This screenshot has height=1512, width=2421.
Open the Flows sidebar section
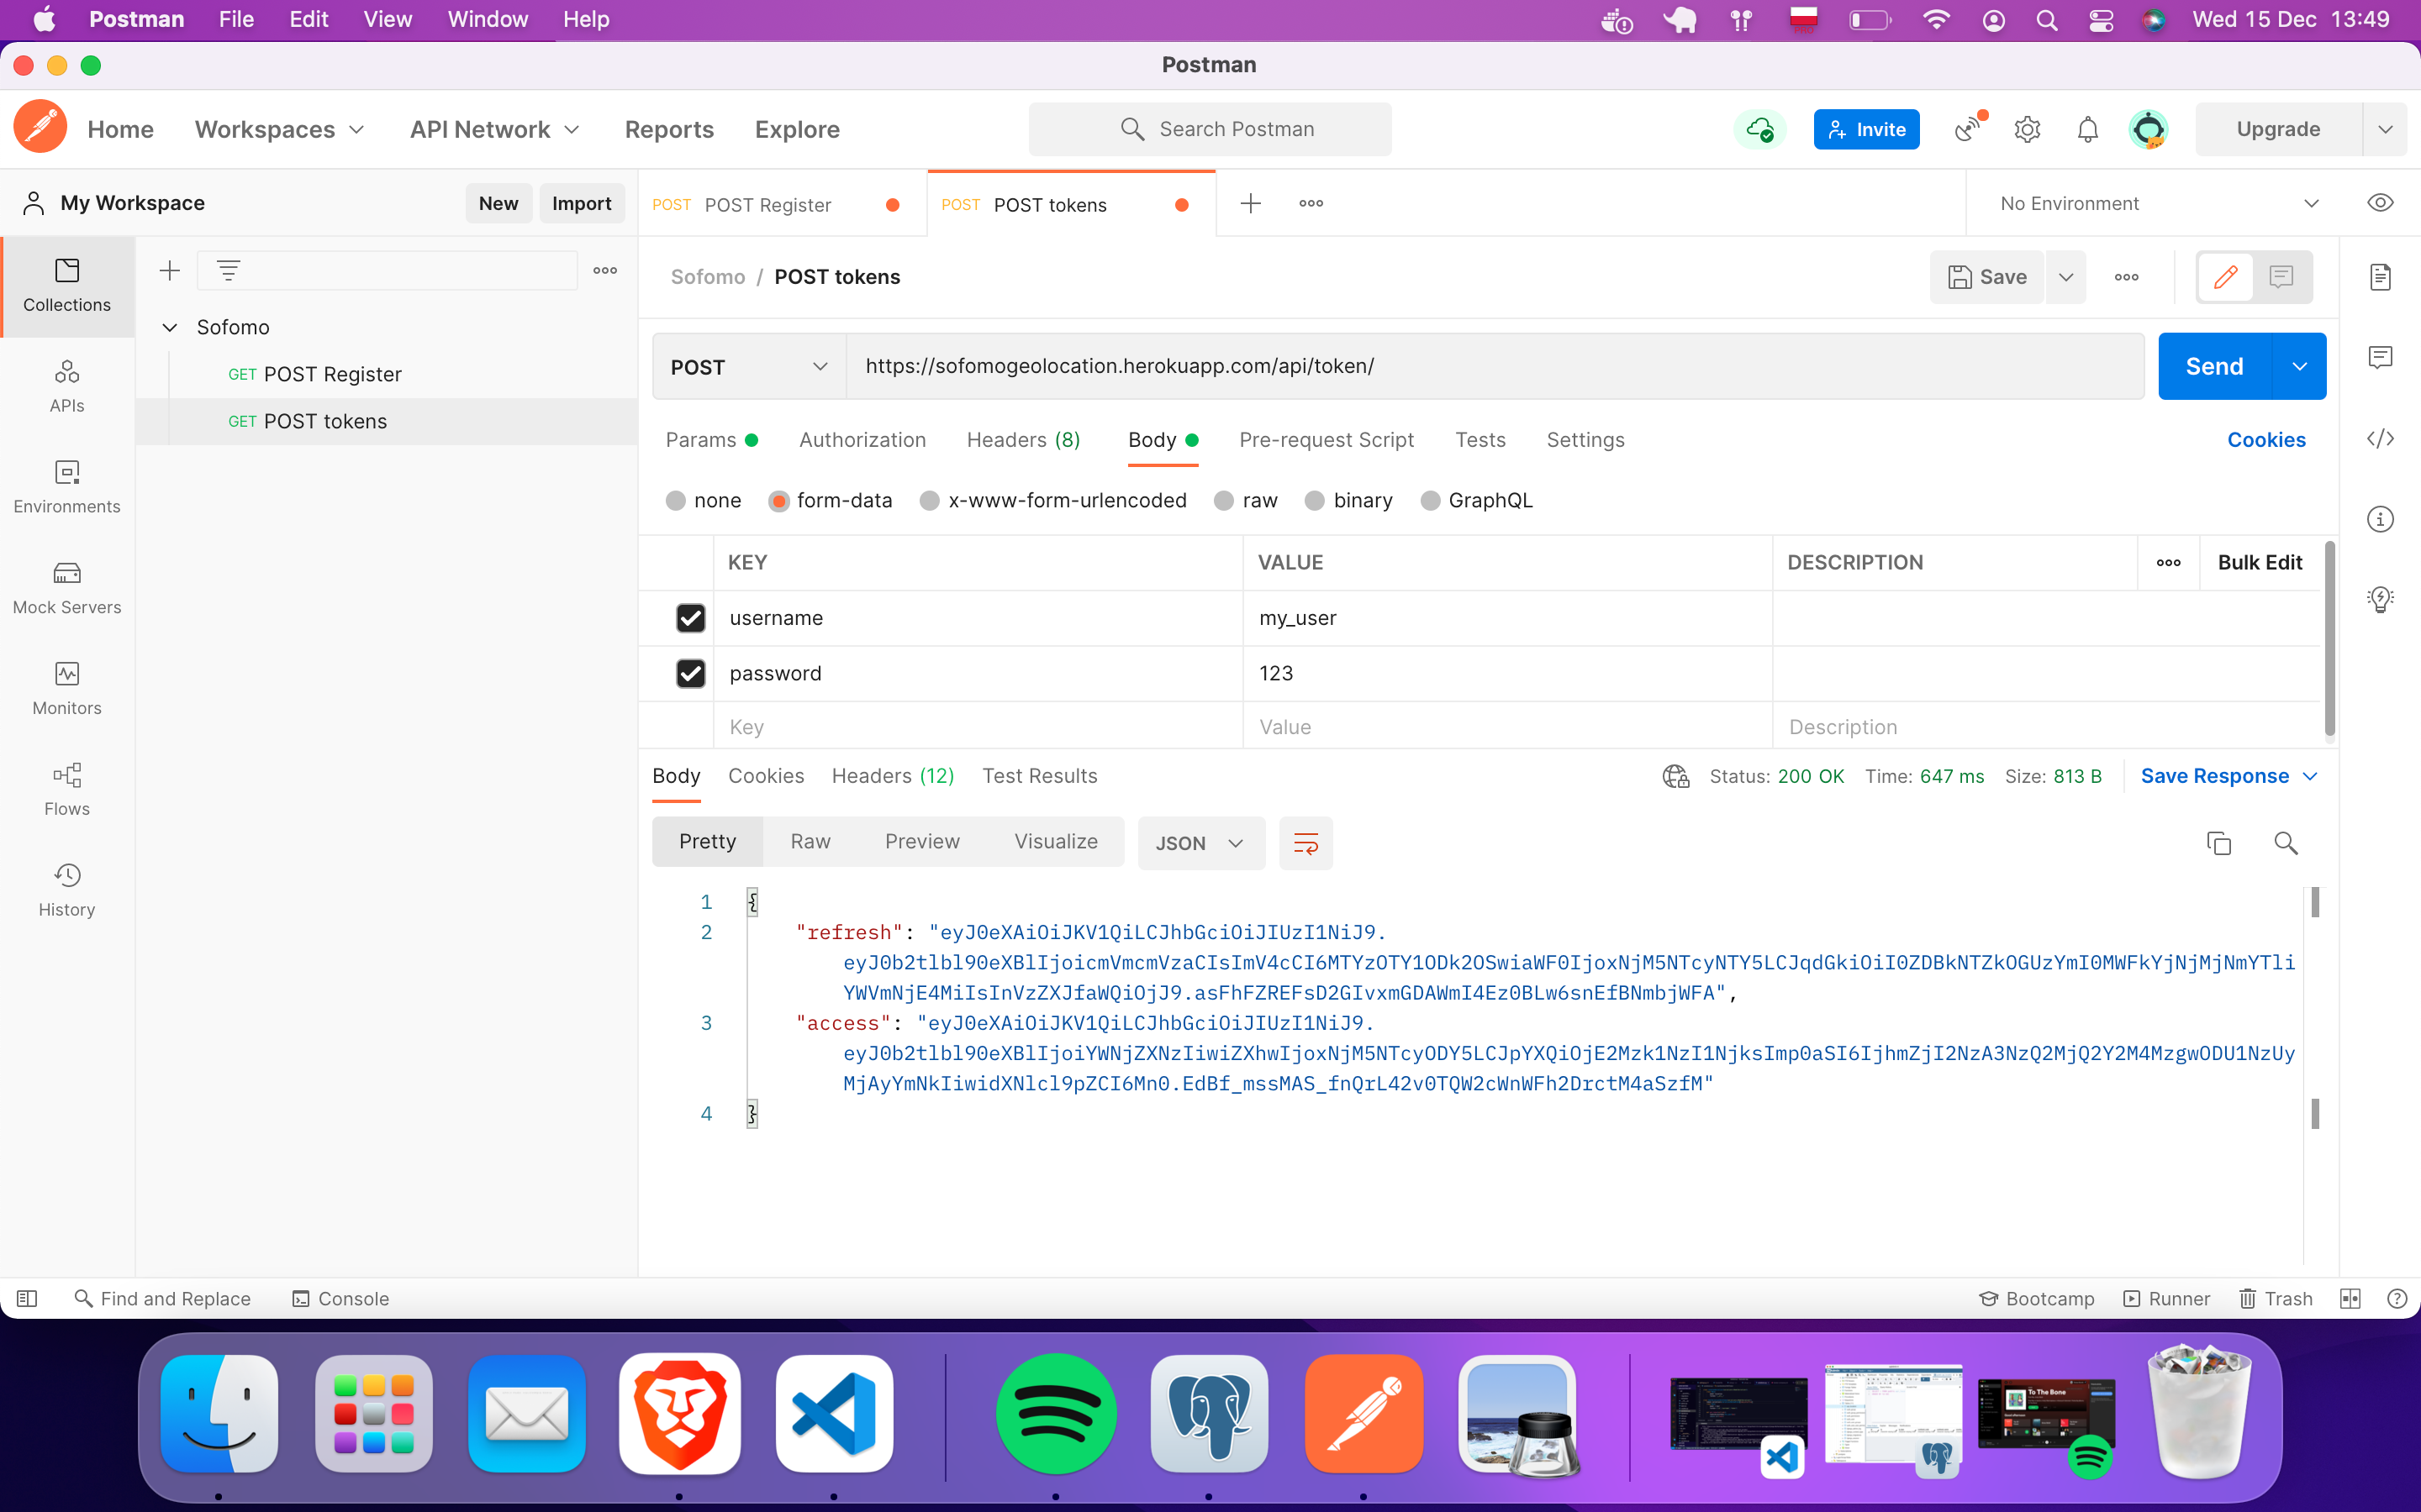tap(66, 789)
